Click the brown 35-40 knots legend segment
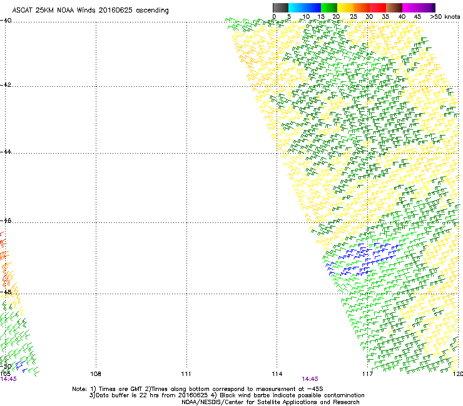This screenshot has height=406, width=463. pos(394,7)
